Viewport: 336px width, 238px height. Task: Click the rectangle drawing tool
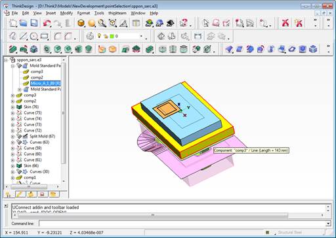[x=44, y=36]
